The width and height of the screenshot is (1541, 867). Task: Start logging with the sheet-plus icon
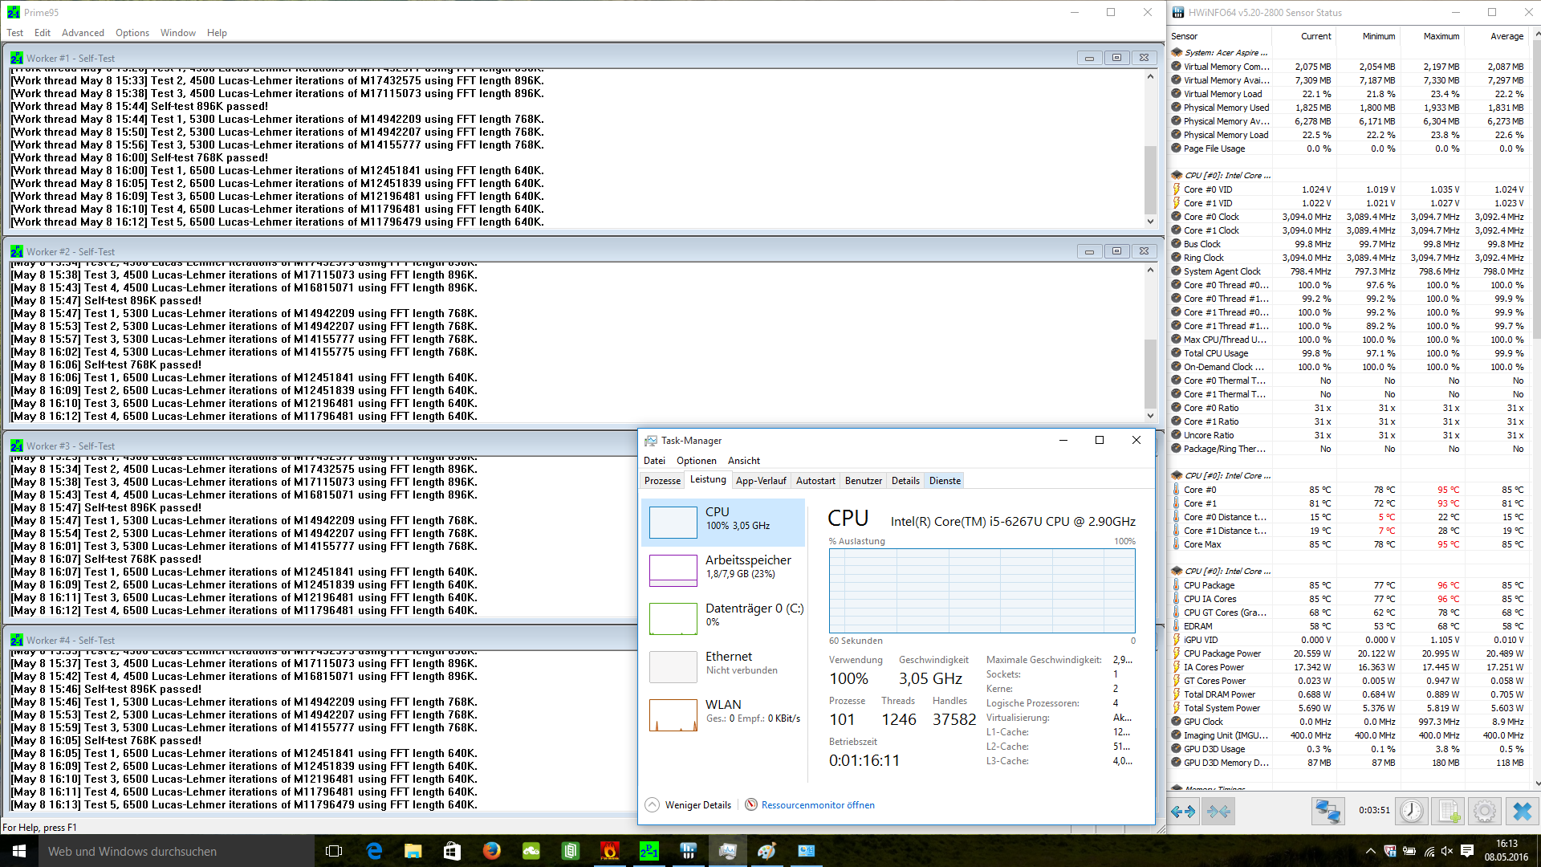(x=1448, y=812)
